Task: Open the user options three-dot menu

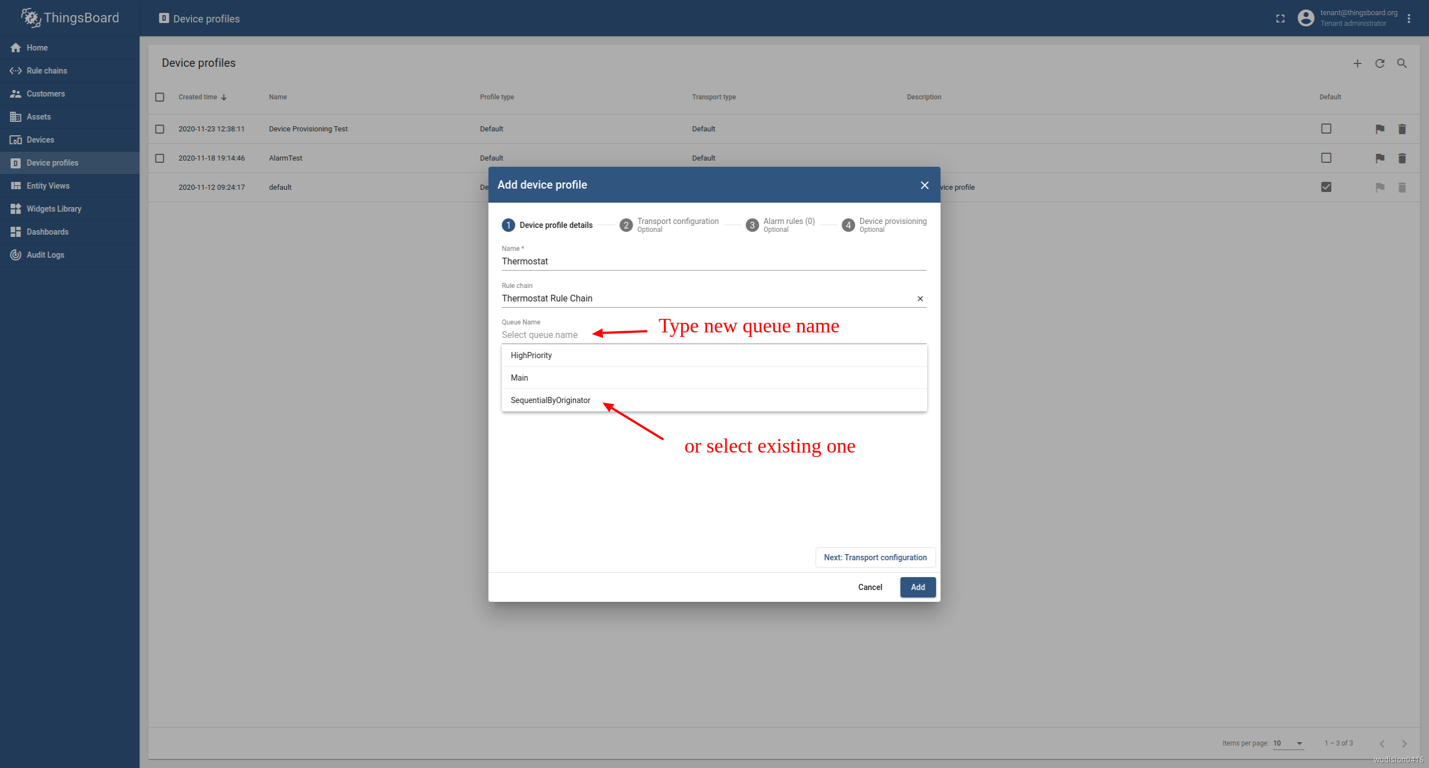Action: point(1409,19)
